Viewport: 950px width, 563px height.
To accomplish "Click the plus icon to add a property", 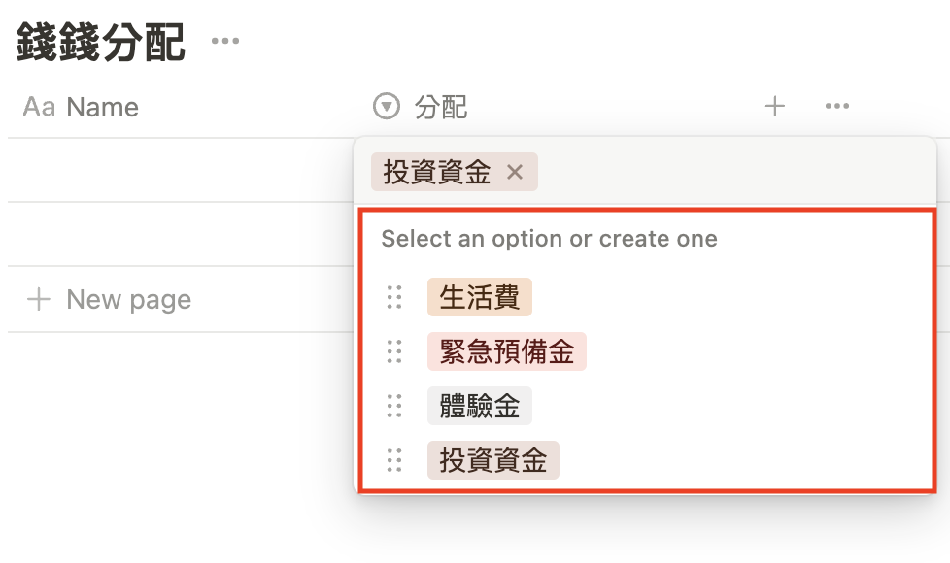I will click(x=774, y=107).
